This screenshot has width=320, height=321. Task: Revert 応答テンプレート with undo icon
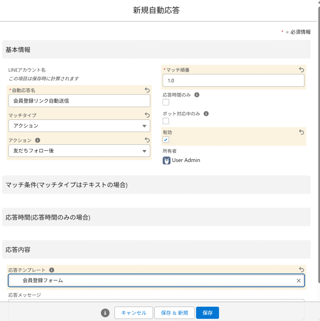click(302, 270)
